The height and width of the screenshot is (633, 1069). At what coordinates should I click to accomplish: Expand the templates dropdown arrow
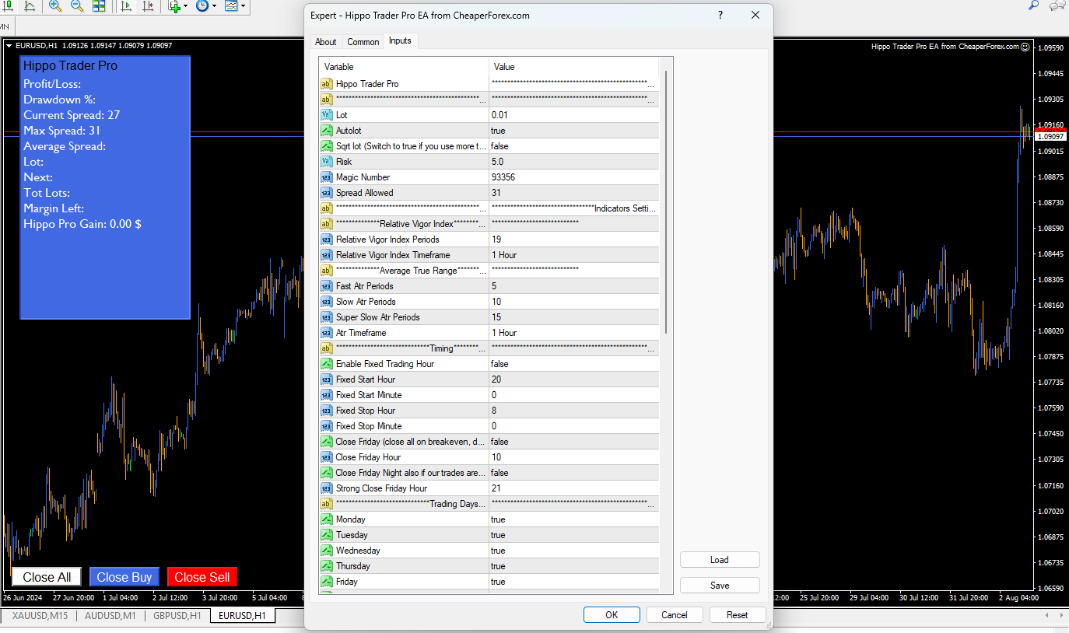243,6
